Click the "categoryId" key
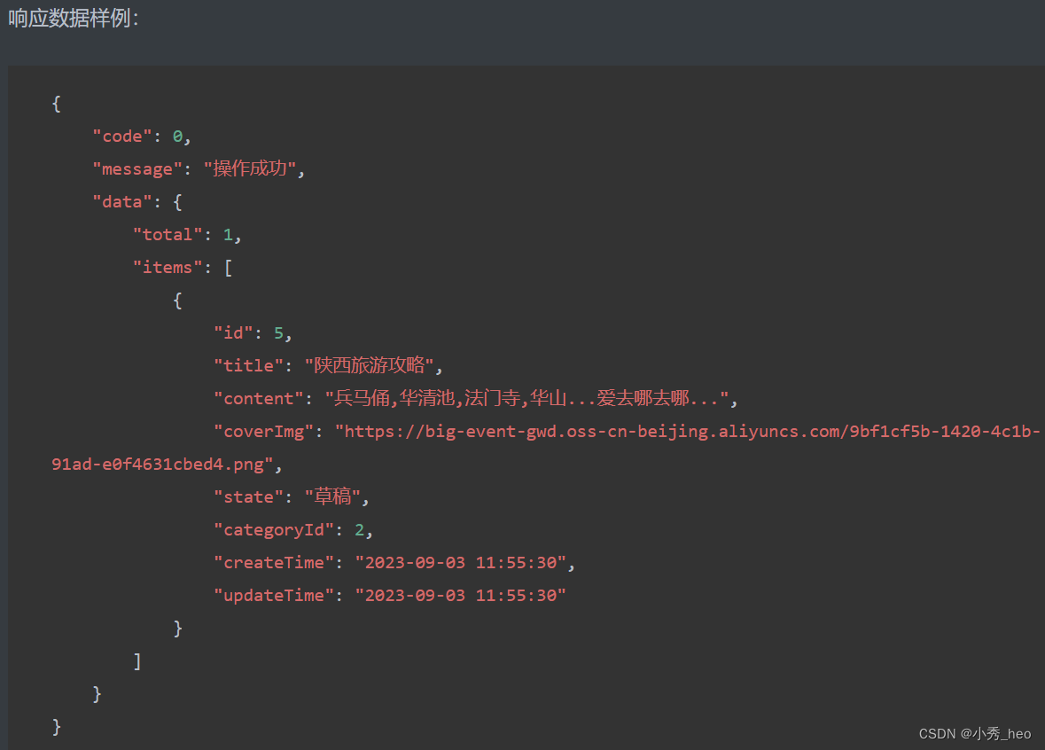 (x=273, y=530)
